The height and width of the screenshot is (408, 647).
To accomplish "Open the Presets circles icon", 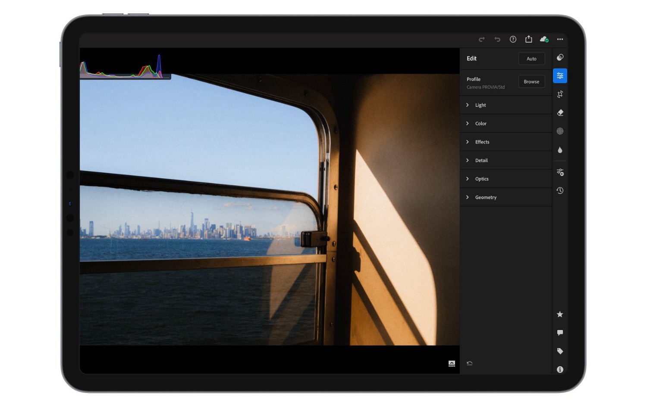I will [560, 57].
